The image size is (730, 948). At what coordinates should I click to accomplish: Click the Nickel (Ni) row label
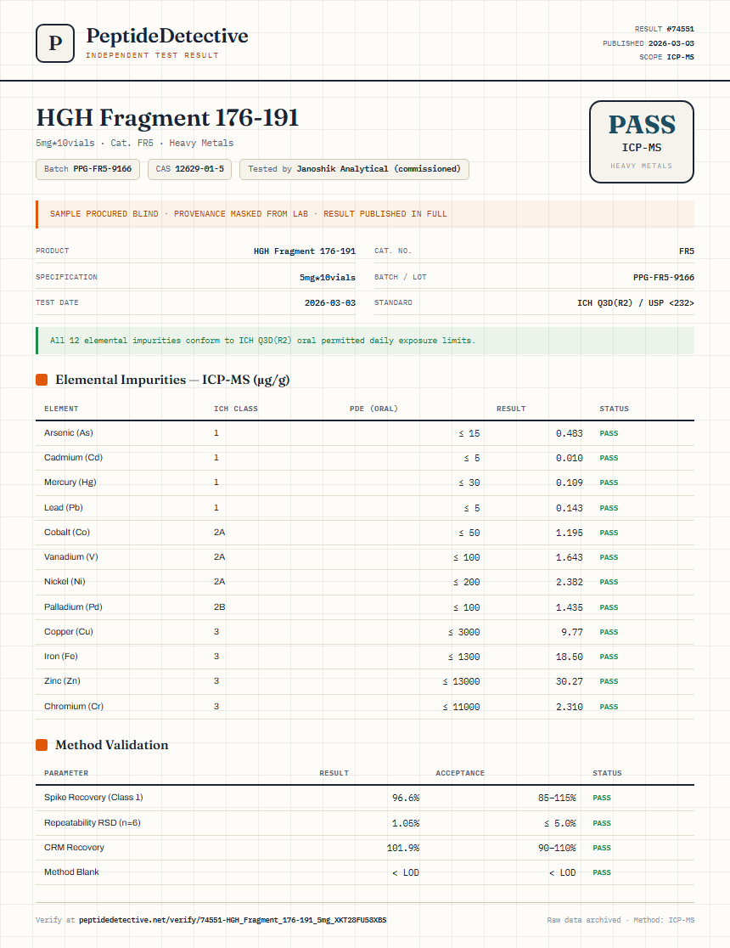tap(65, 582)
